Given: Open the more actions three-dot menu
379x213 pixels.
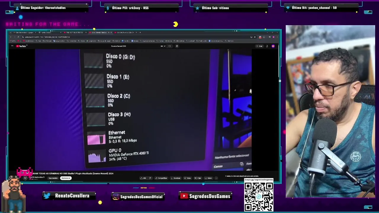Looking at the screenshot, I should pos(216,178).
